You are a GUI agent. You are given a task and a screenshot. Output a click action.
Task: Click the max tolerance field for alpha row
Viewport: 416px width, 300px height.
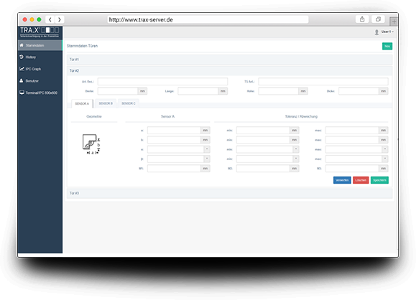tap(354, 149)
